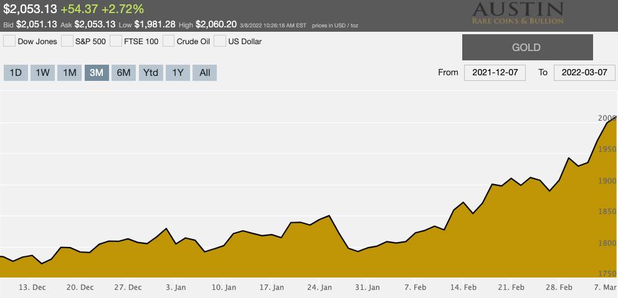Screen dimensions: 618x298
Task: Enable the Dow Jones comparison checkbox
Action: click(x=9, y=41)
